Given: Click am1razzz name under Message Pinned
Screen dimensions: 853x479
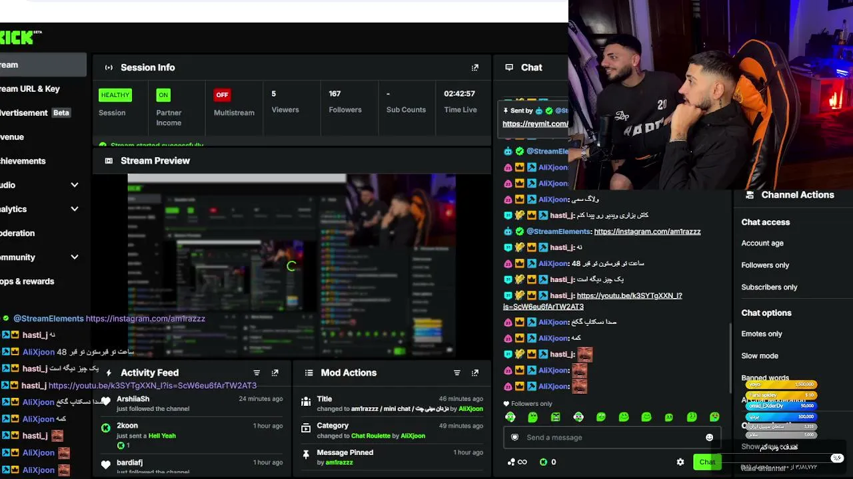Looking at the screenshot, I should [339, 462].
